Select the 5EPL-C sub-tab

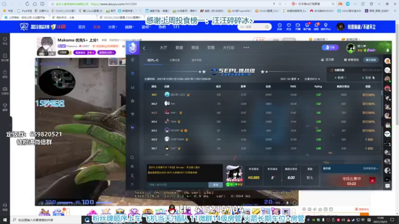pos(153,60)
